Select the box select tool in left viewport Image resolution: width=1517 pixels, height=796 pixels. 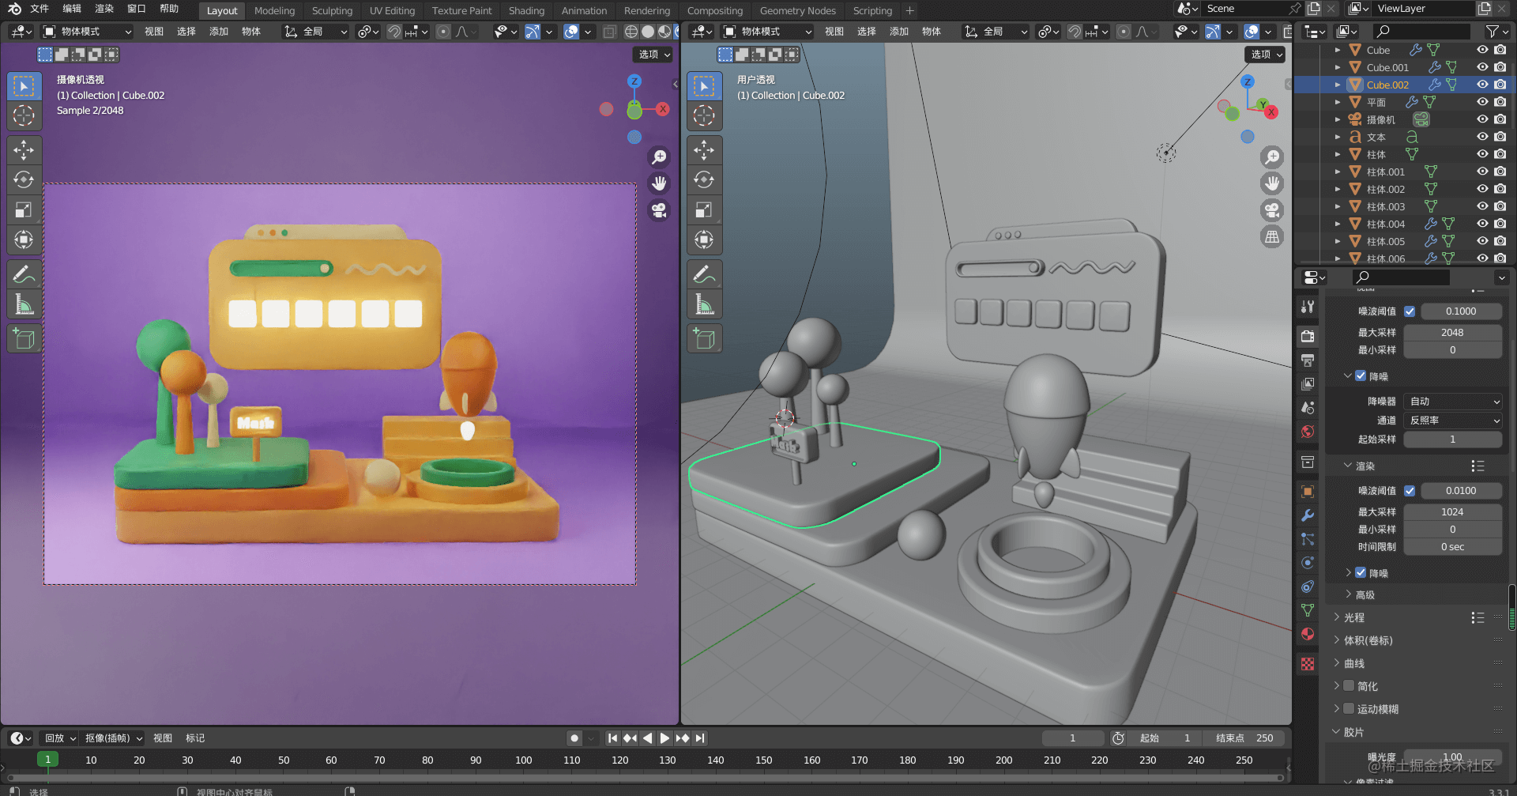point(24,85)
